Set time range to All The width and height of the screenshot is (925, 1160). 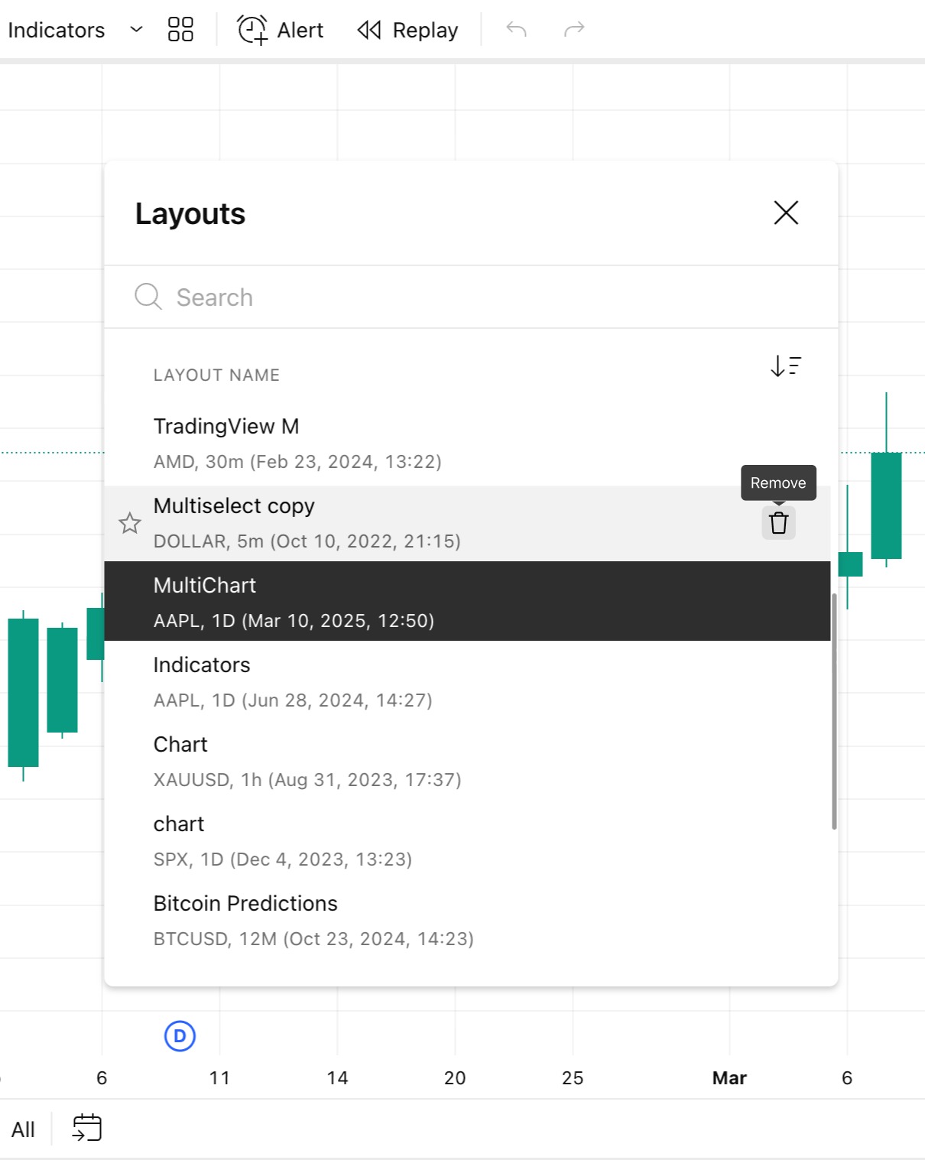[x=23, y=1129]
